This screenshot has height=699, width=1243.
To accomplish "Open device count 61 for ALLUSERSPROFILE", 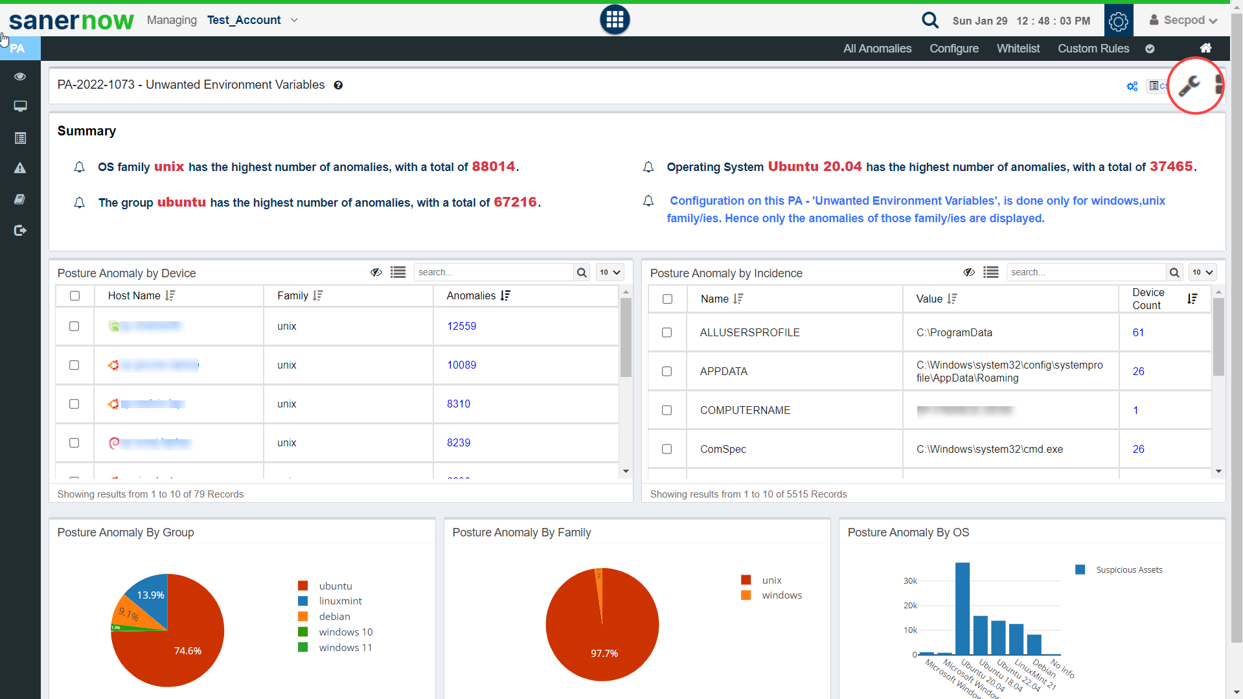I will point(1138,332).
